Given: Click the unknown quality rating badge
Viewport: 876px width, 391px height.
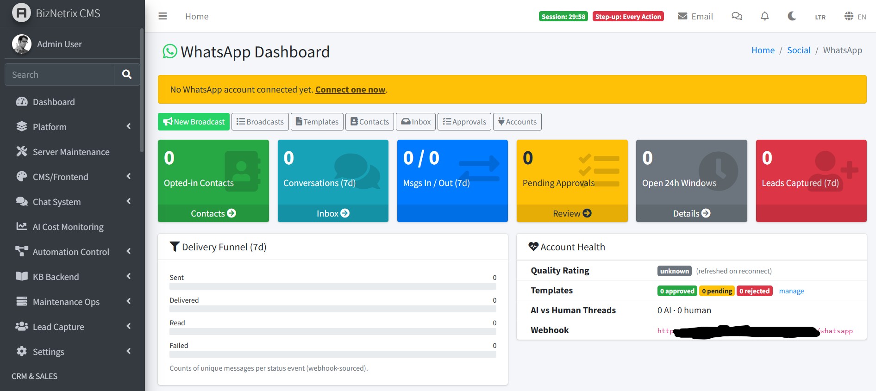Looking at the screenshot, I should click(x=675, y=271).
